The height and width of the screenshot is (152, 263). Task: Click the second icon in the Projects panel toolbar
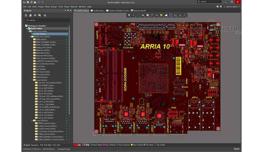pos(31,15)
